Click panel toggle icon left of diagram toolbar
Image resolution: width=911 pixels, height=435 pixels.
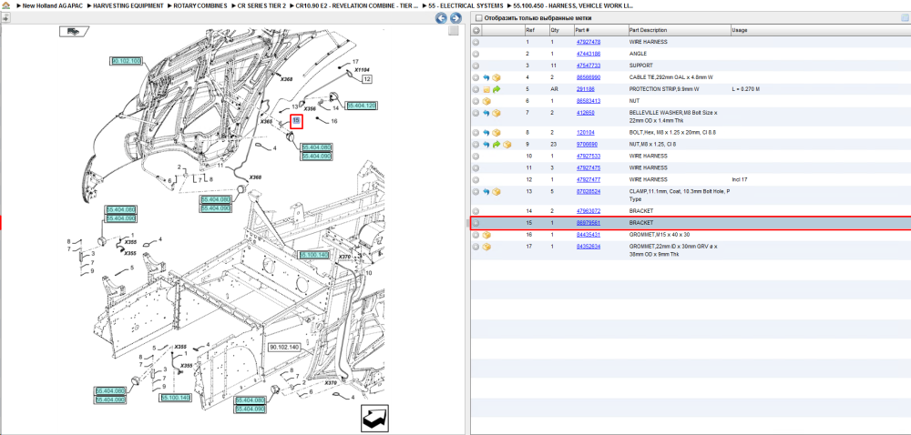coord(5,18)
